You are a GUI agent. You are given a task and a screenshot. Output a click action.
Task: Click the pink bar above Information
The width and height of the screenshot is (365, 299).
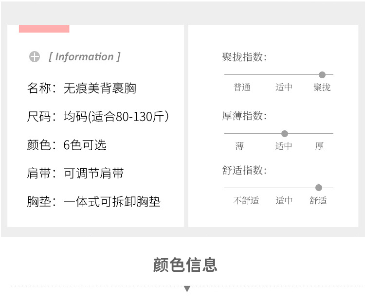(44, 29)
